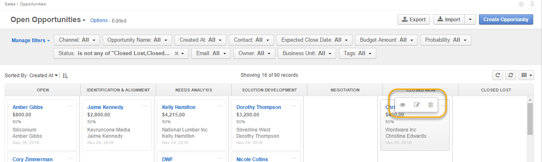Viewport: 542px width, 162px height.
Task: Click 'Siliconium' company text
Action: [x=25, y=130]
